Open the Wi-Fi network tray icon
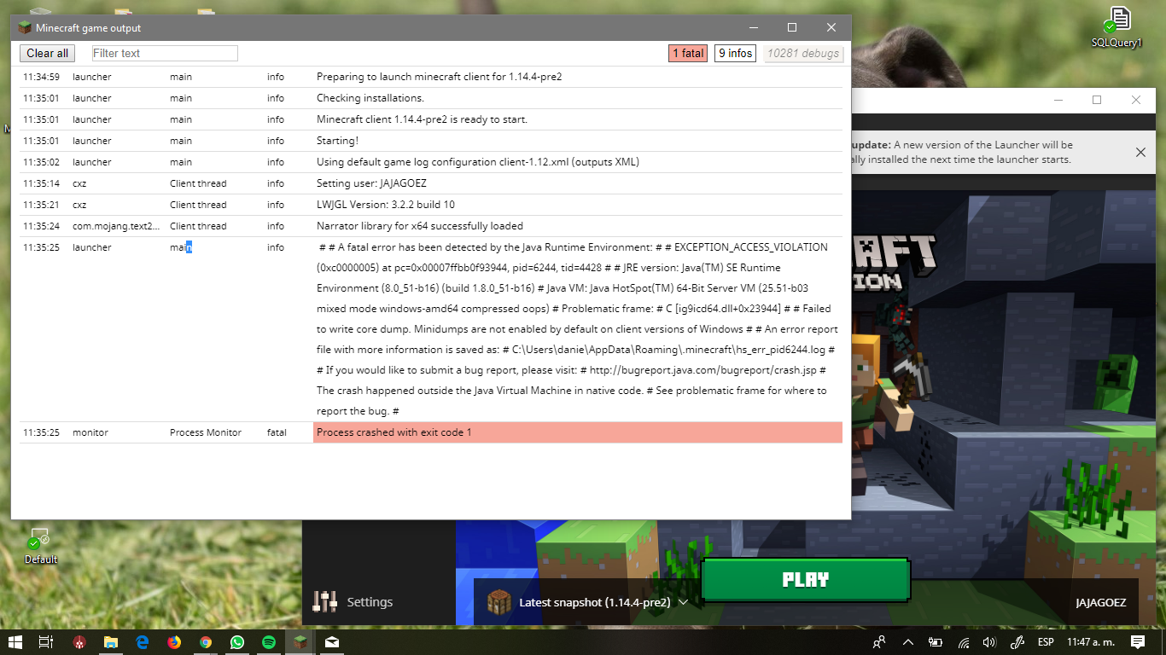The width and height of the screenshot is (1166, 655). coord(964,642)
